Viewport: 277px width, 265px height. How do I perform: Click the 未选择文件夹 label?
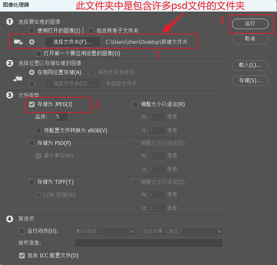(x=121, y=84)
